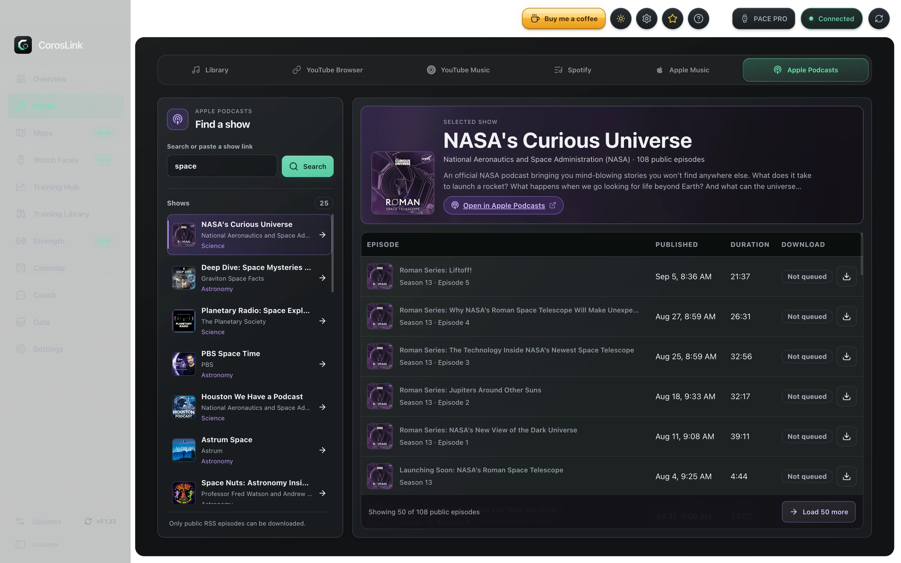Open Overview in the sidebar
The image size is (901, 563).
pos(65,79)
